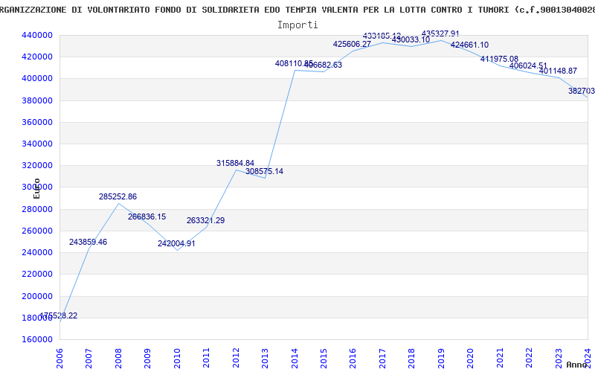
Task: Click the 266836.15 value label
Action: pos(147,217)
